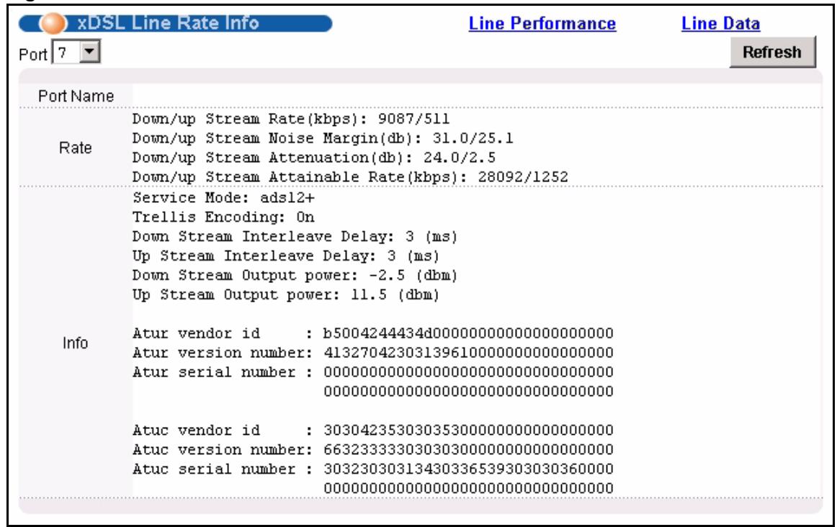Click the Info row label
Viewport: 837px width, 527px height.
pyautogui.click(x=75, y=343)
